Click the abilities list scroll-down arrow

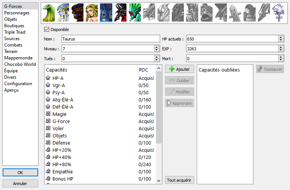(159, 181)
